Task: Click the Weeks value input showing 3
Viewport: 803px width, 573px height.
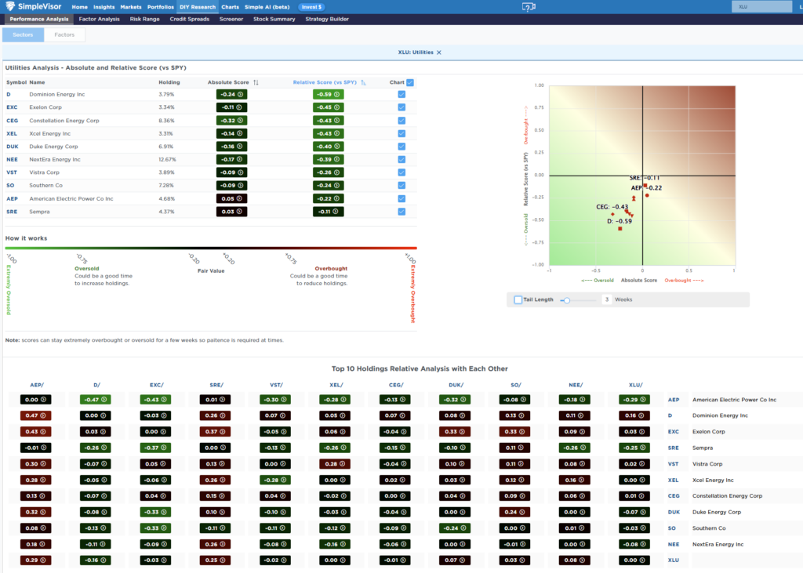Action: coord(606,299)
